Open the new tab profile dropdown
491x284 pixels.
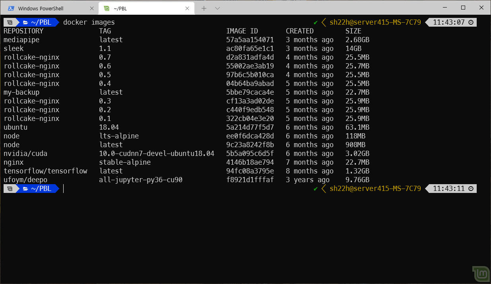pyautogui.click(x=217, y=8)
